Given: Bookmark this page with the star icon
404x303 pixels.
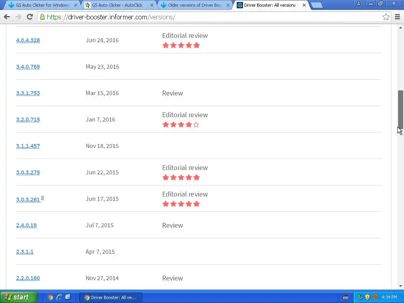Looking at the screenshot, I should [386, 17].
